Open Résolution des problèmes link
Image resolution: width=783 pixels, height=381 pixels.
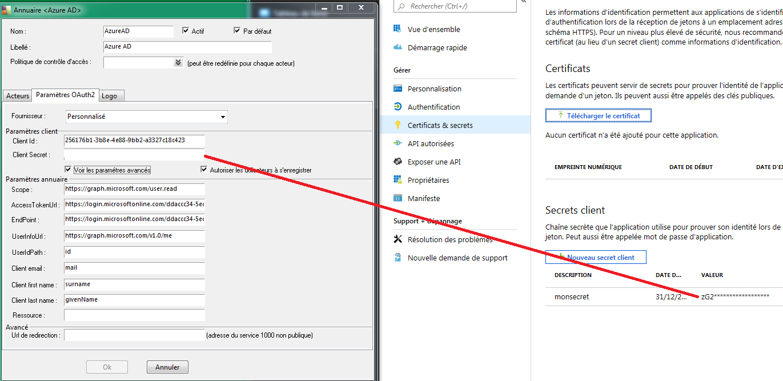click(450, 239)
